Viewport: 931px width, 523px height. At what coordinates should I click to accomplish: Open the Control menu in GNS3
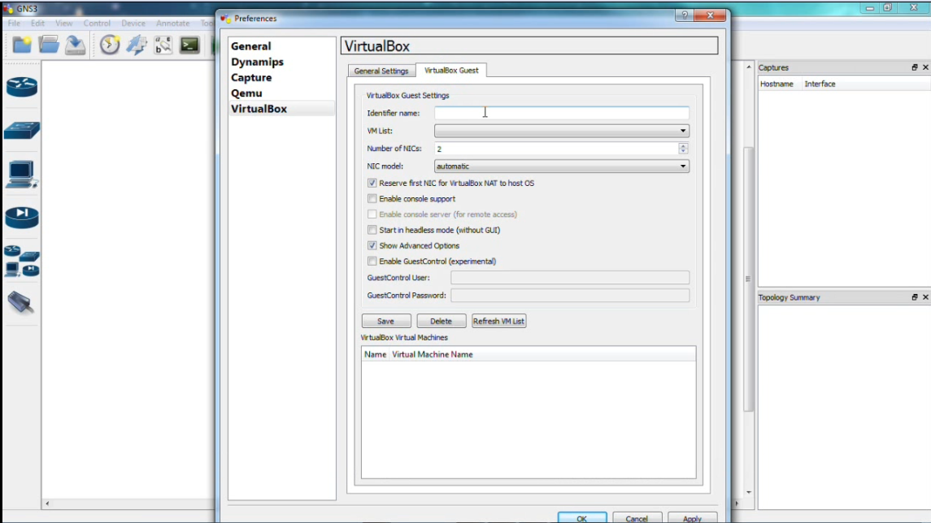pyautogui.click(x=97, y=23)
